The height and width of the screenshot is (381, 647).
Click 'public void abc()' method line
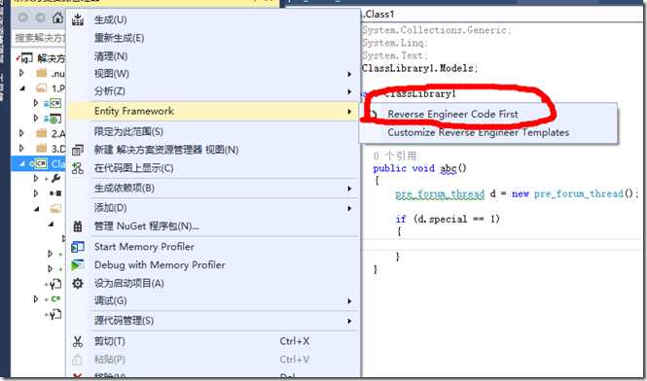tap(419, 169)
